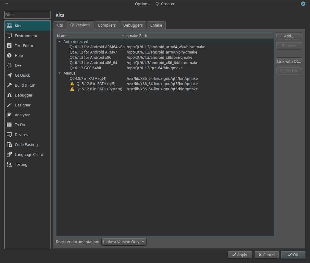Click path /opt/Qt/6.1.3/android_arm64_v8a/bin/qmake
Viewport: 310px width, 263px height.
pos(166,47)
